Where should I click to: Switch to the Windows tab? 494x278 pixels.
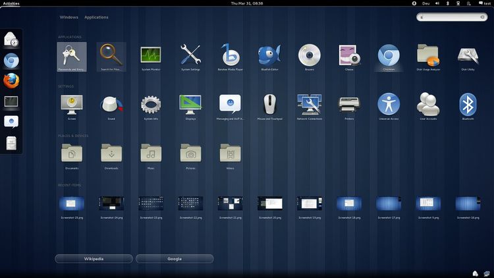[69, 17]
